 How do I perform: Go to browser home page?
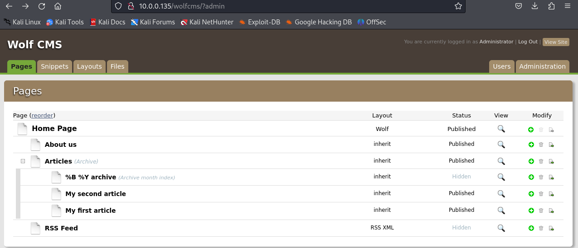[58, 6]
